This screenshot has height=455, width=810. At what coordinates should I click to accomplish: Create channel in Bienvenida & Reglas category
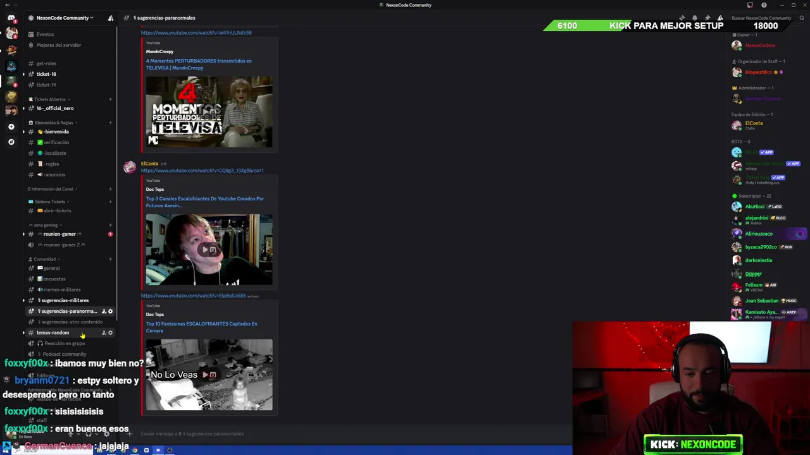110,123
